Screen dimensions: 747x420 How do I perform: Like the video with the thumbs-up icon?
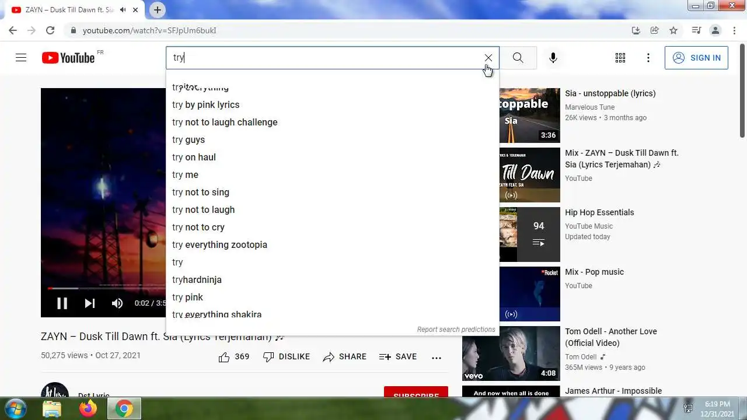point(224,357)
